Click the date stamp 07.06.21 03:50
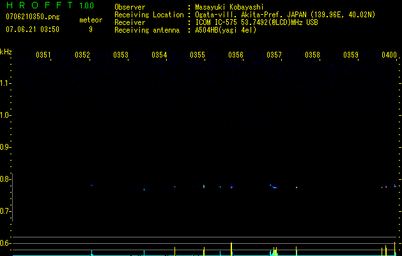This screenshot has width=402, height=256. click(33, 29)
